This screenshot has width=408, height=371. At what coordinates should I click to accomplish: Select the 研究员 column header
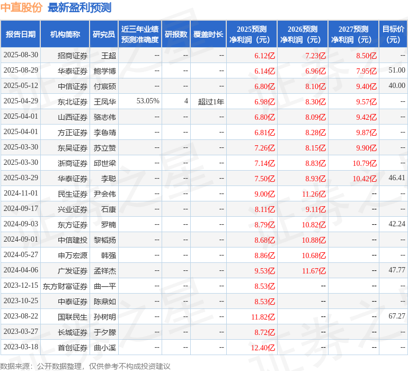pyautogui.click(x=104, y=34)
